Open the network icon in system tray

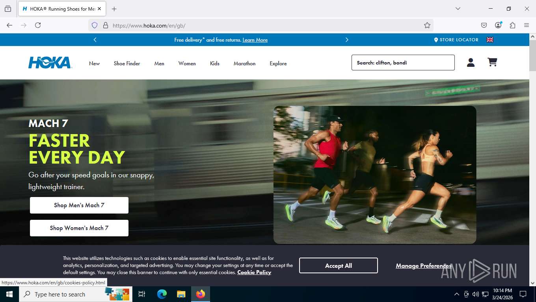point(485,294)
